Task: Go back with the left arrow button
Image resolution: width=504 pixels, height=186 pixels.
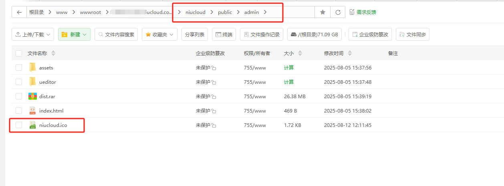Action: [x=19, y=12]
